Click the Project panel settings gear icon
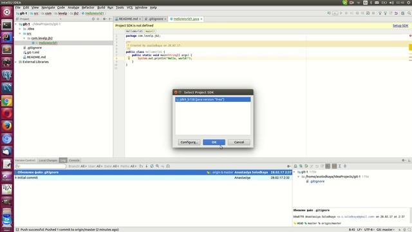 click(x=104, y=19)
